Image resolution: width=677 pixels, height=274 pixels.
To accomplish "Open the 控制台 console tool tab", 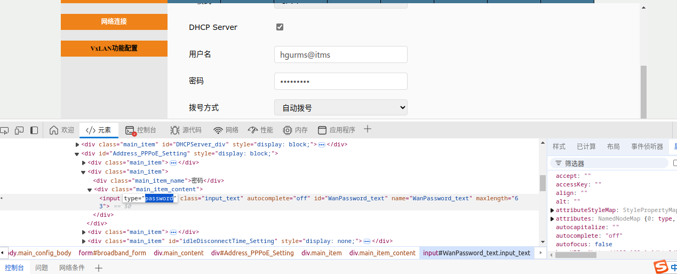I will (x=141, y=130).
